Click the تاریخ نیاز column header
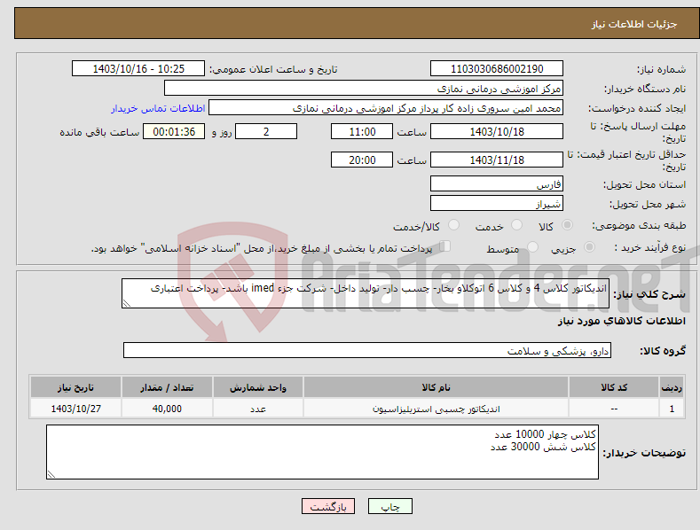Image resolution: width=700 pixels, height=530 pixels. (x=76, y=387)
